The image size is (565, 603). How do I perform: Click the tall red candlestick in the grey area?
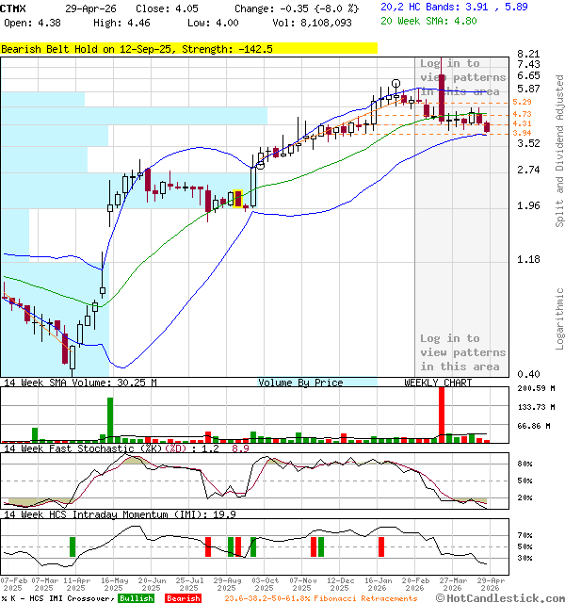(x=441, y=94)
